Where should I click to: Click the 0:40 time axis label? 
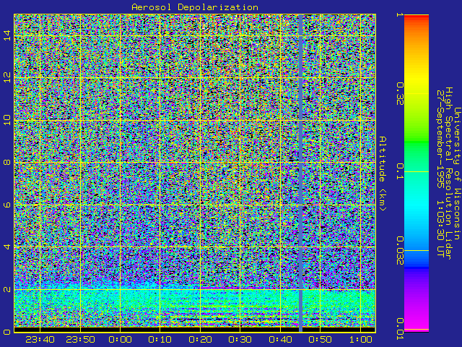point(280,340)
